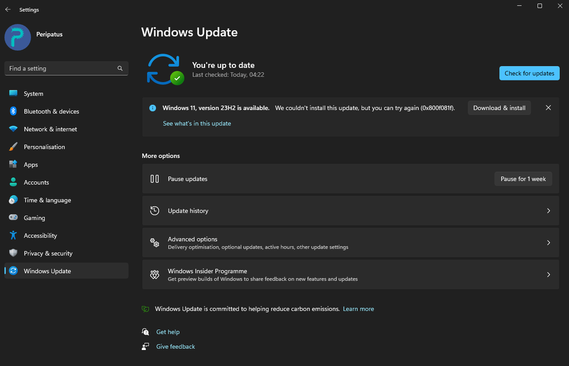This screenshot has height=366, width=569.
Task: Click the Peripatus user name
Action: click(50, 35)
